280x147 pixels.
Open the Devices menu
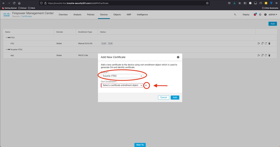pyautogui.click(x=104, y=15)
